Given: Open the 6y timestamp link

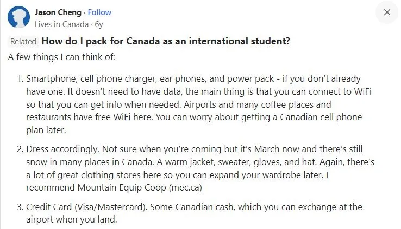Looking at the screenshot, I should click(x=99, y=24).
